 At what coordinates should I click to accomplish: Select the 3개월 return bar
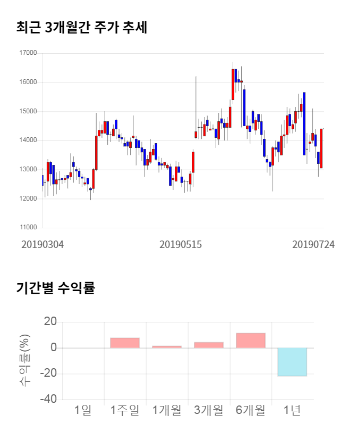(x=209, y=345)
